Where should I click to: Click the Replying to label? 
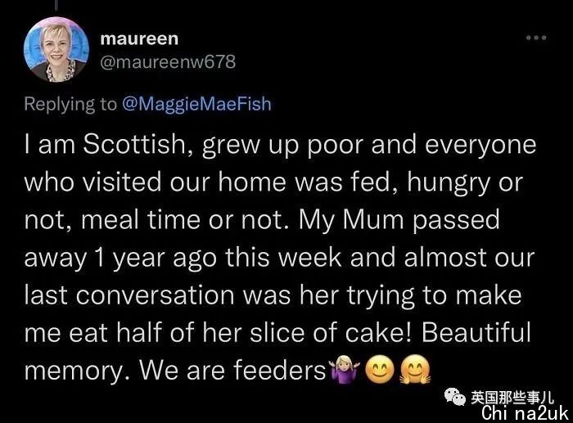pyautogui.click(x=70, y=104)
